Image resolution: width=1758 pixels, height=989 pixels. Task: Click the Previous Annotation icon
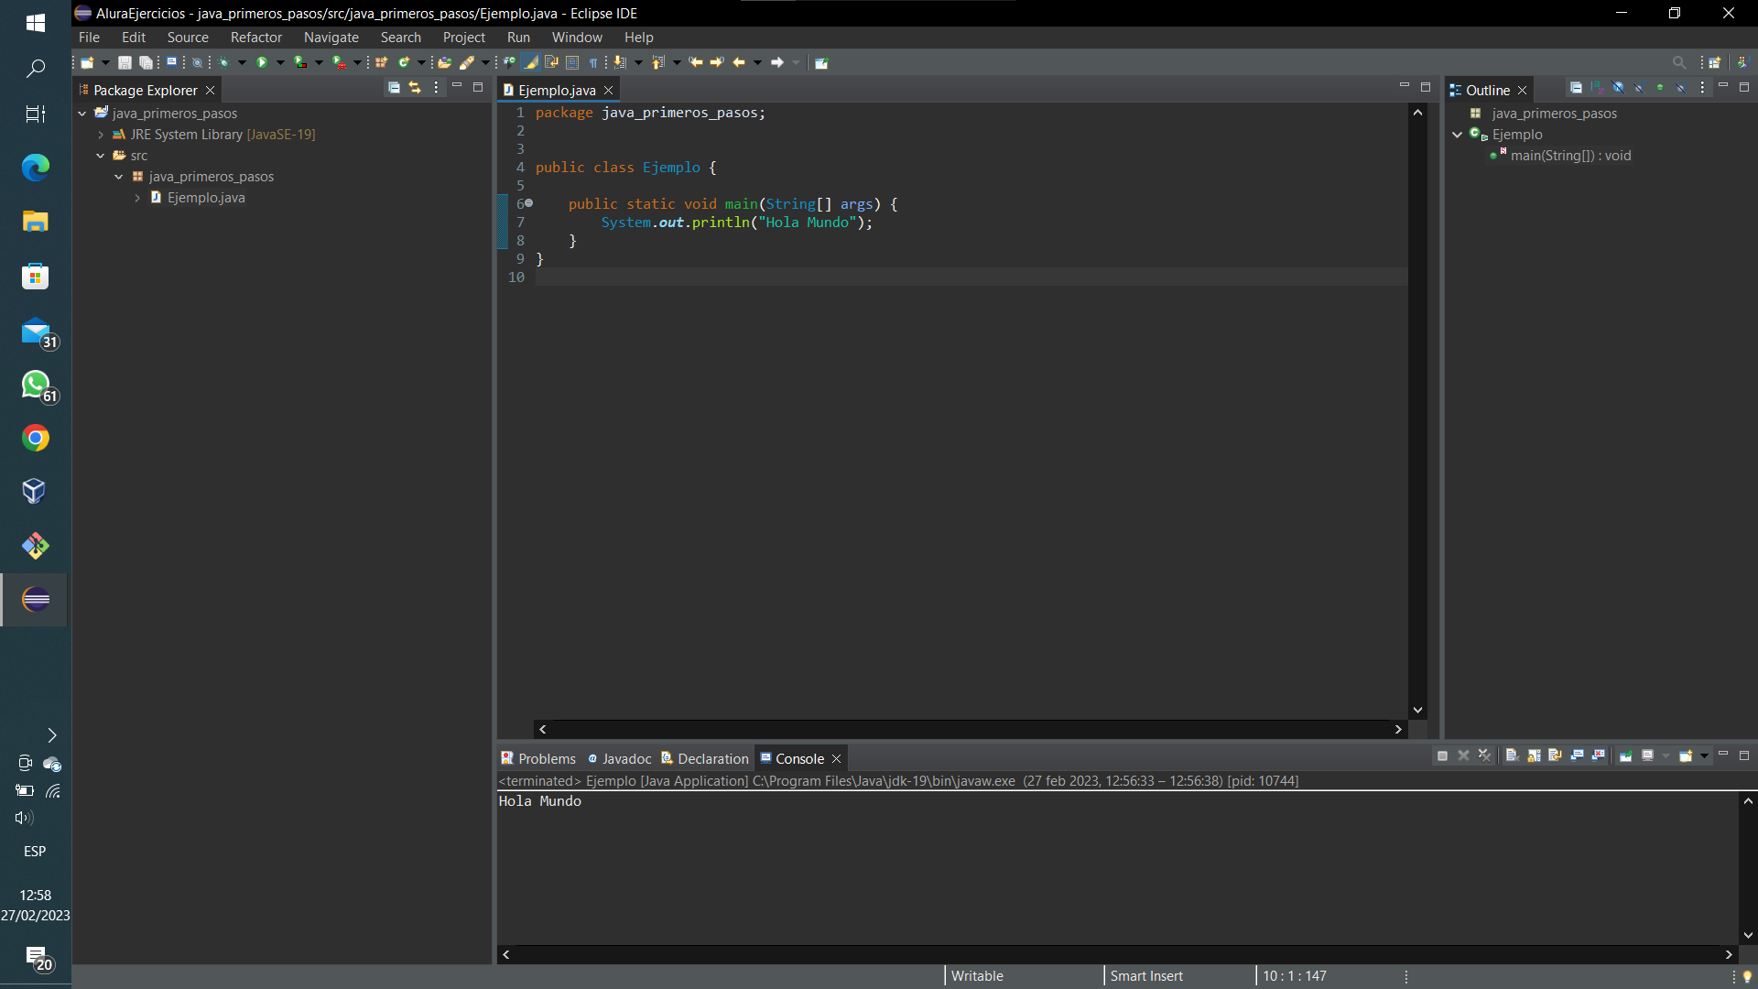[x=657, y=62]
